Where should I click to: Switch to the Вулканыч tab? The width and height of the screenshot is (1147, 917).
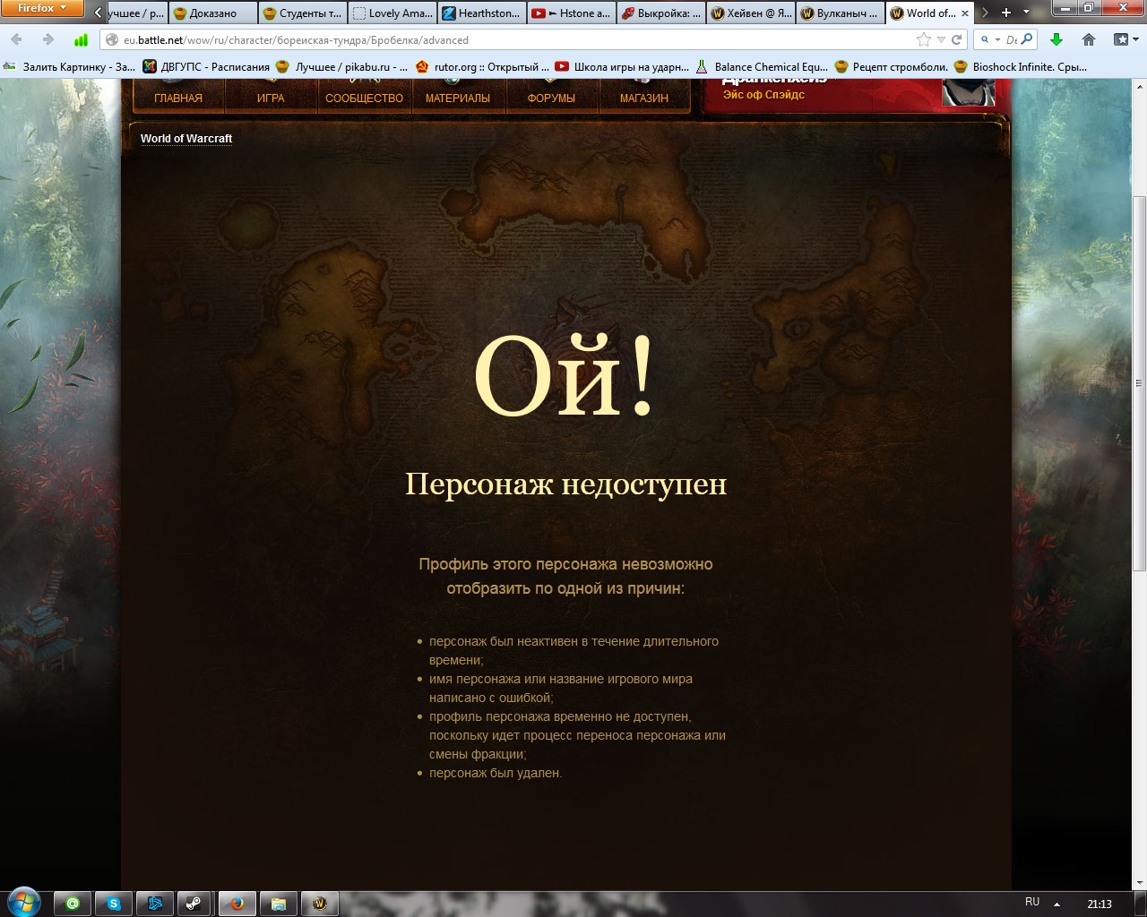[840, 13]
